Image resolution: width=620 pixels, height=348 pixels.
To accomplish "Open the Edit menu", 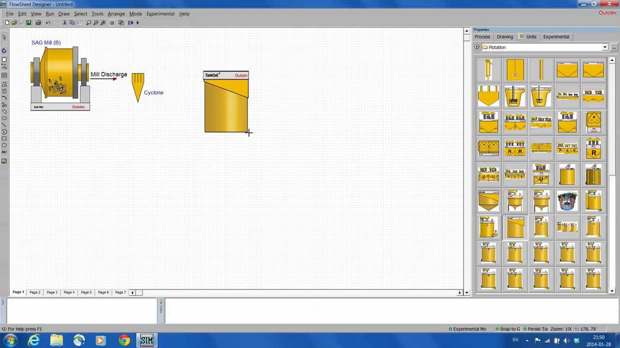I will tap(22, 14).
